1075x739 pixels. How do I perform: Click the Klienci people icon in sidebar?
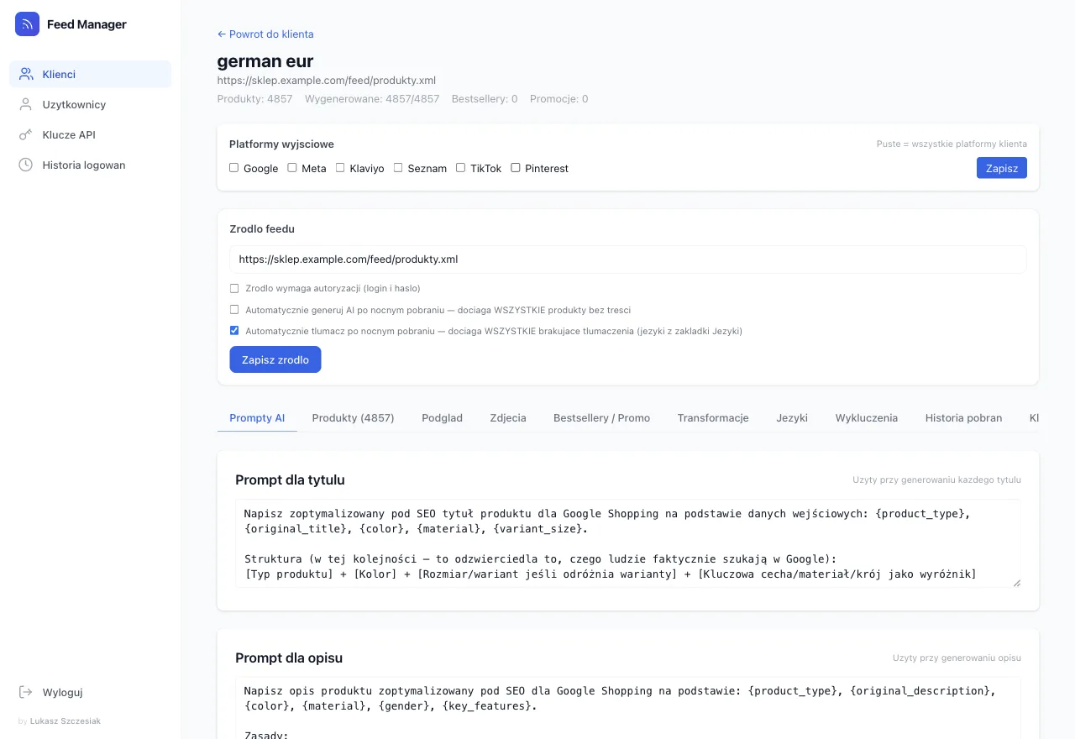click(26, 74)
